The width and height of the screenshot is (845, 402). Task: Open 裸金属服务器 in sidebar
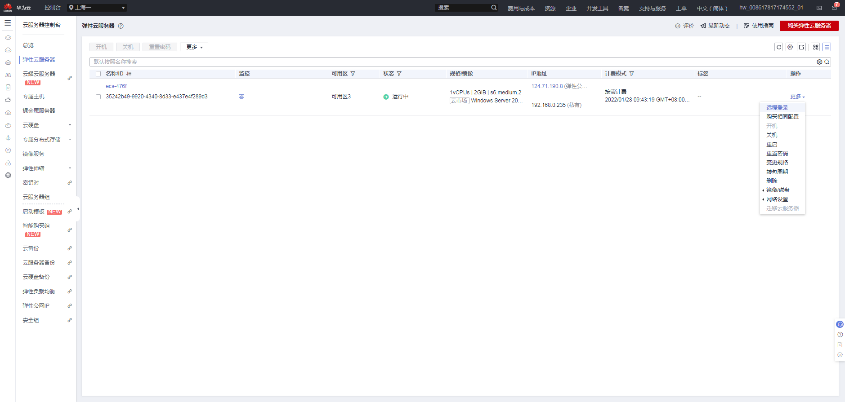[x=39, y=111]
